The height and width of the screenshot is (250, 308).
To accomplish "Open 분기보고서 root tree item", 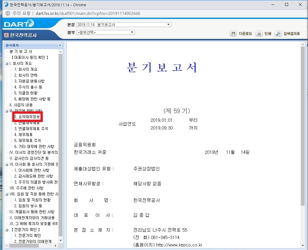I will click(21, 52).
